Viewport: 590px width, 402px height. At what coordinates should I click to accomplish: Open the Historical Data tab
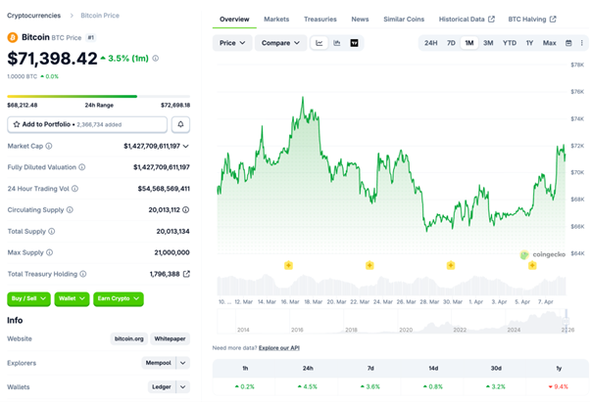point(466,19)
